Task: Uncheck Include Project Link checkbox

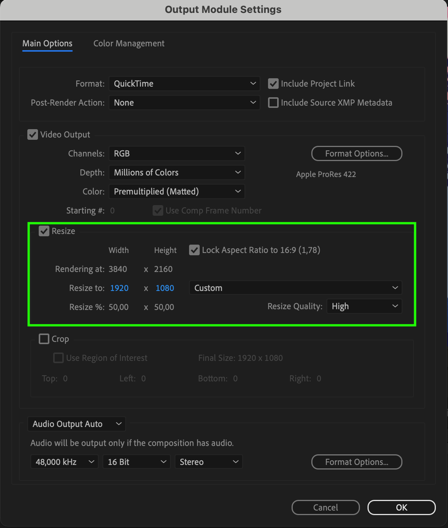Action: click(x=273, y=84)
